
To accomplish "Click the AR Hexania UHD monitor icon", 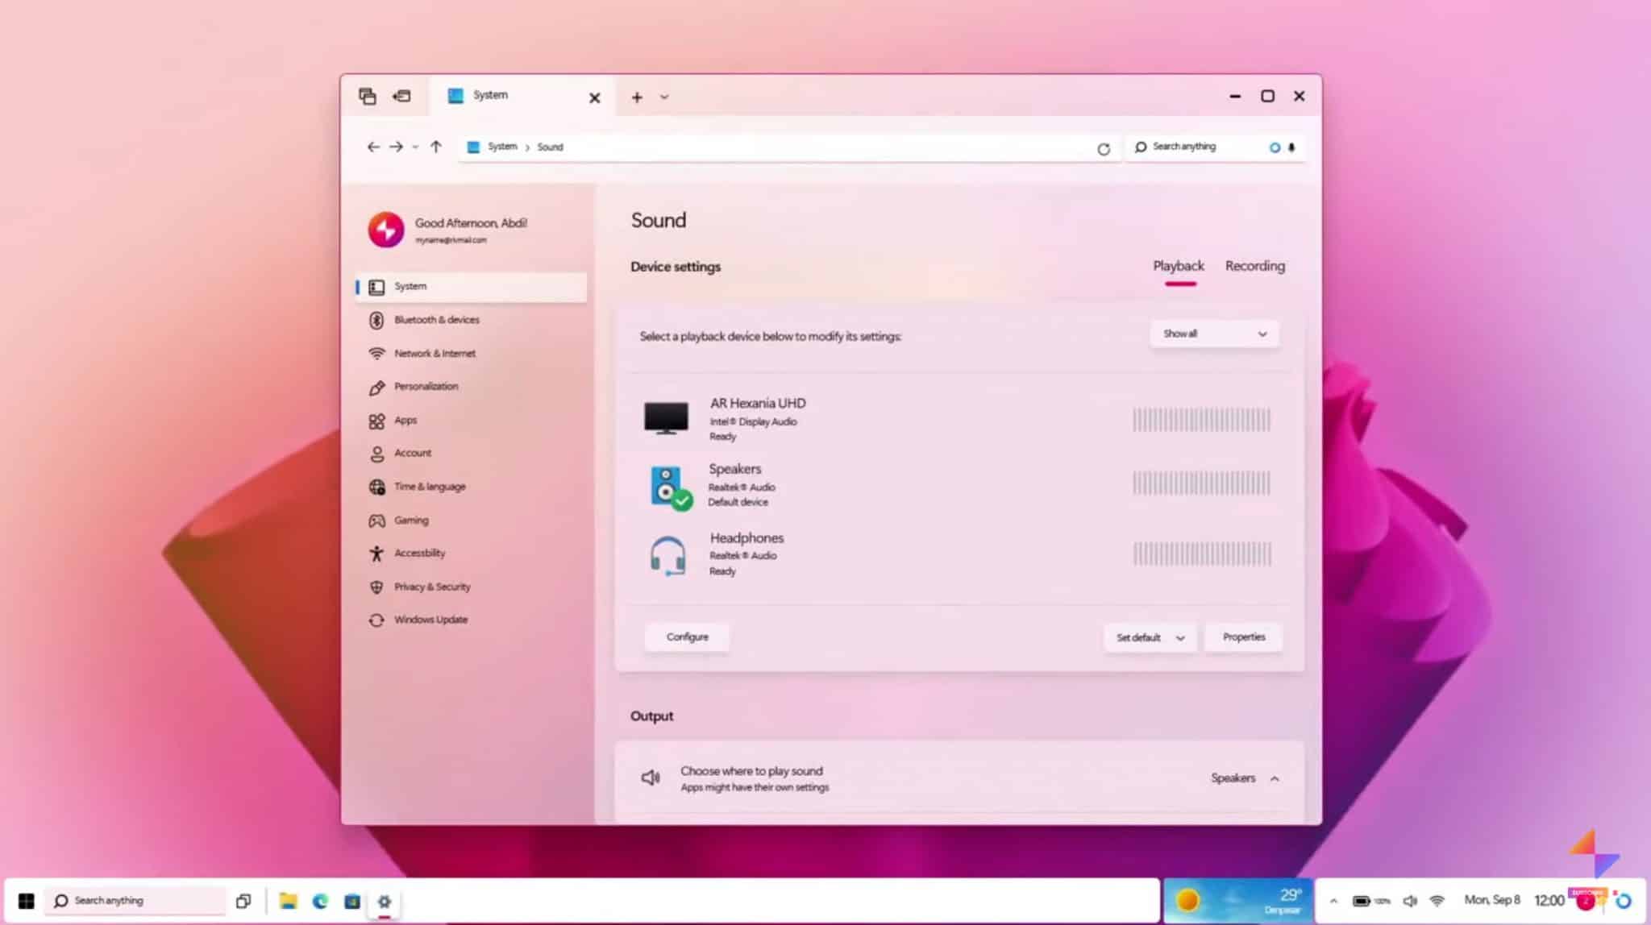I will click(x=666, y=418).
